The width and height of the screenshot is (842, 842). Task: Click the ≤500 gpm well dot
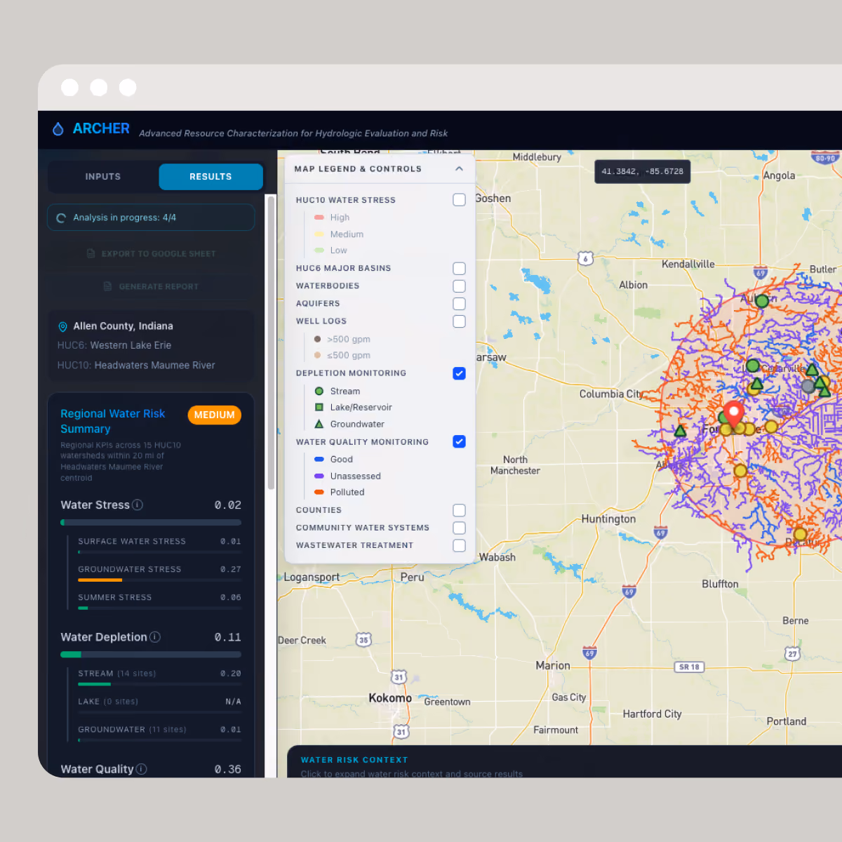[x=317, y=355]
